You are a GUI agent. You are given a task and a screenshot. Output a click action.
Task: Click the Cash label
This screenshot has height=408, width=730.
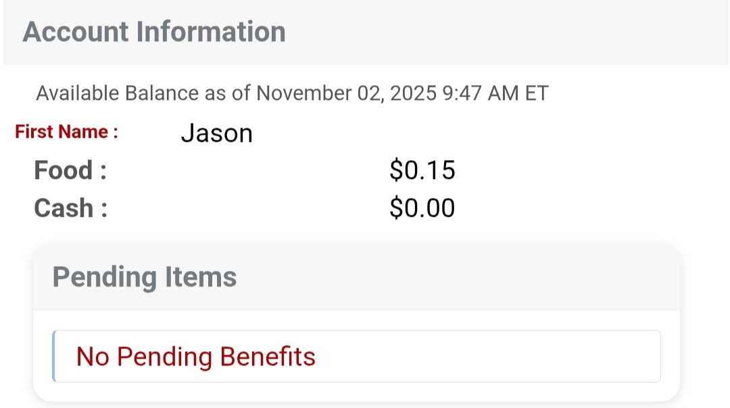[x=70, y=208]
